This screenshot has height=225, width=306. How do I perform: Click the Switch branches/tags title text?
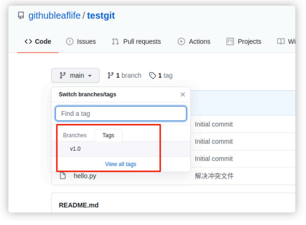(87, 94)
